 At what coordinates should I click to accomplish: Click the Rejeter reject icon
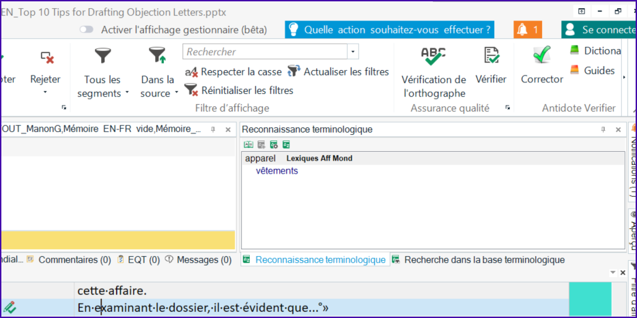[x=47, y=57]
